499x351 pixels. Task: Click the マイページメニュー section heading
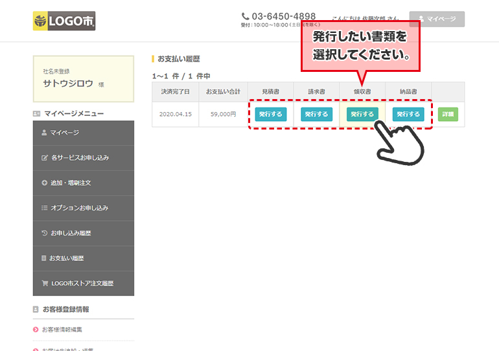pos(74,113)
